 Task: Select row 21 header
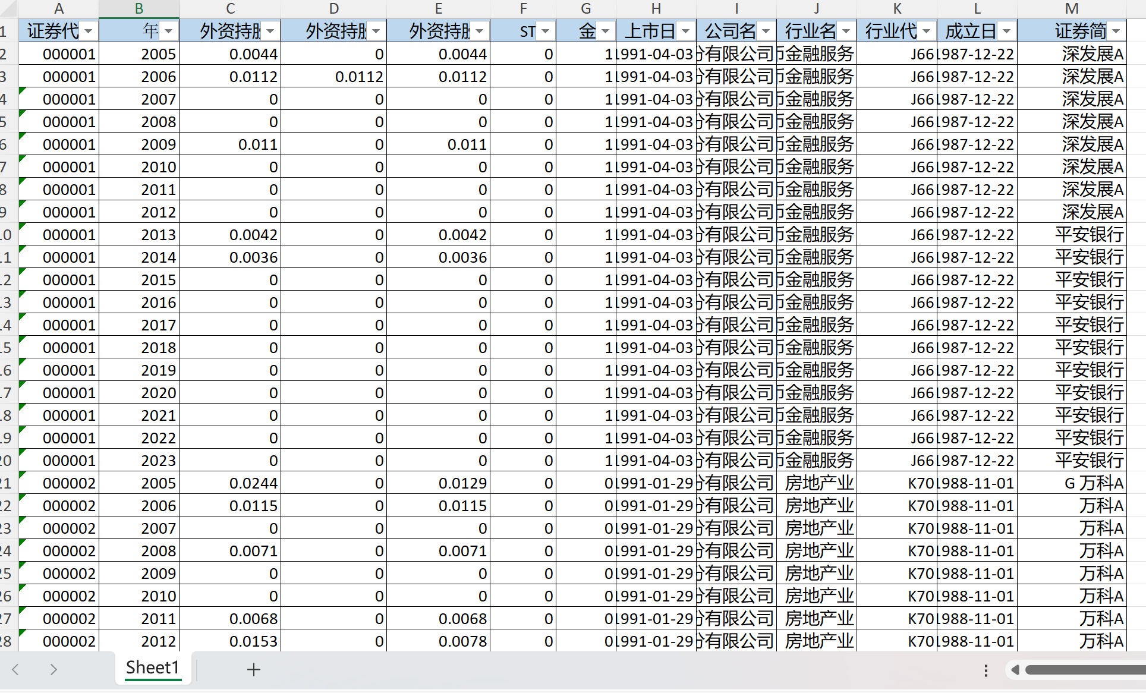[x=7, y=483]
